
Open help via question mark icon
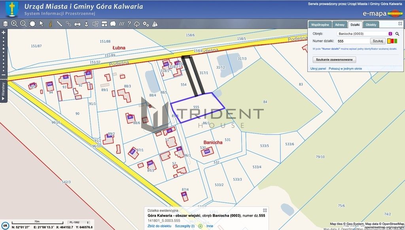(129, 24)
